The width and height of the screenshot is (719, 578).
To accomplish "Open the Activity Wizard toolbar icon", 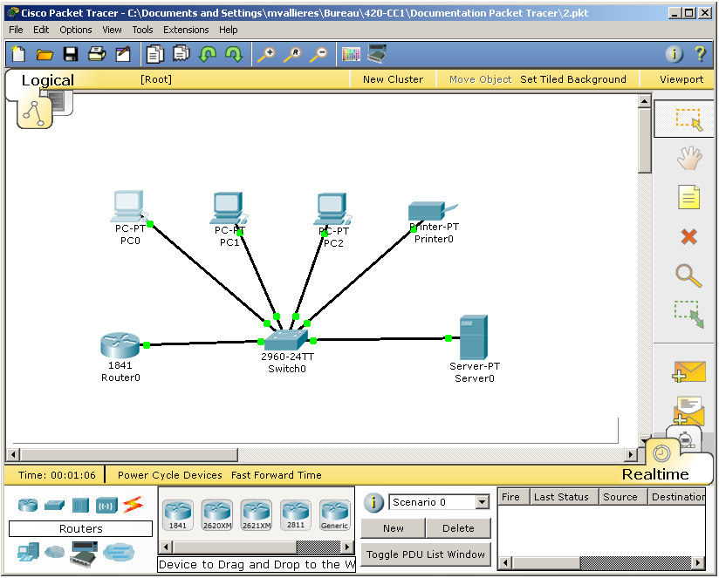I will [x=123, y=54].
